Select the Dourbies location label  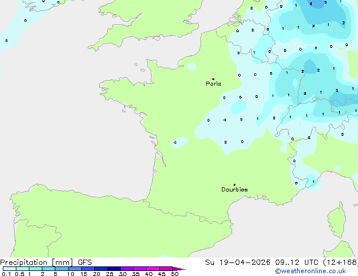[x=234, y=189]
